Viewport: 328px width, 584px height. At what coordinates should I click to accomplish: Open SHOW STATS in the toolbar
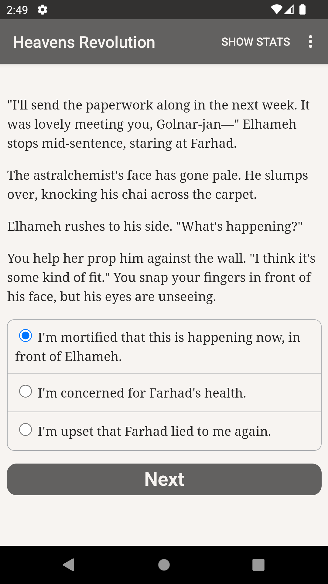255,42
